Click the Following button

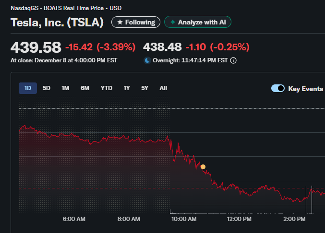point(136,23)
